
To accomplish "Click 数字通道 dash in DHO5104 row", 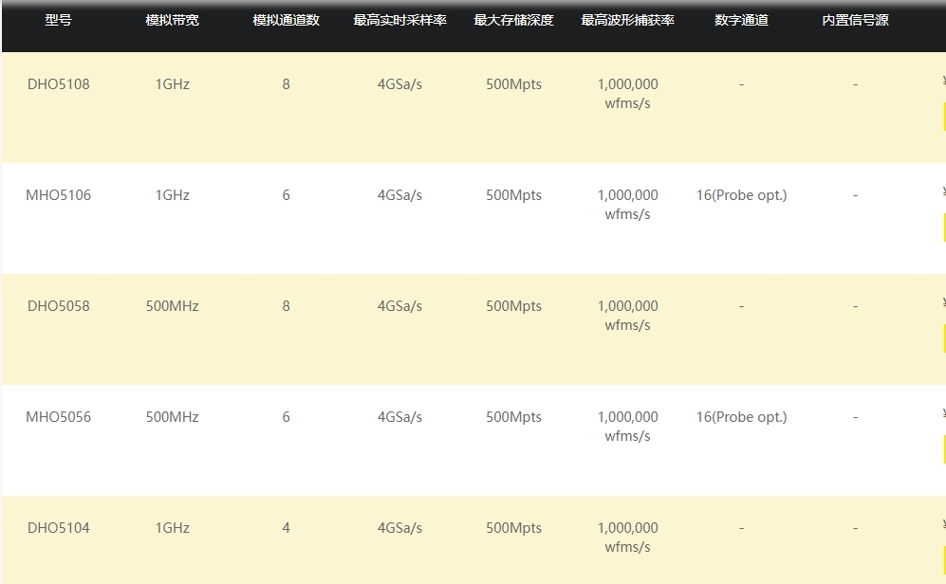I will click(x=741, y=529).
